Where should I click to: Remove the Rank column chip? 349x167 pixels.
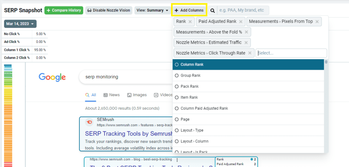(x=190, y=22)
